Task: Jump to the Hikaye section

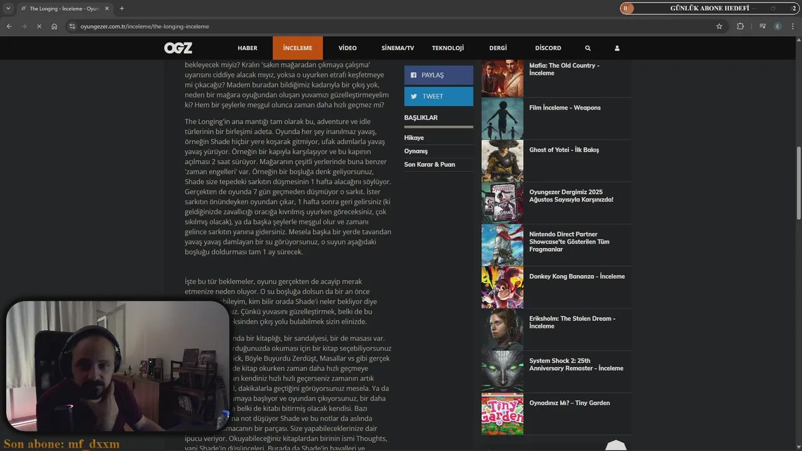Action: (x=414, y=138)
